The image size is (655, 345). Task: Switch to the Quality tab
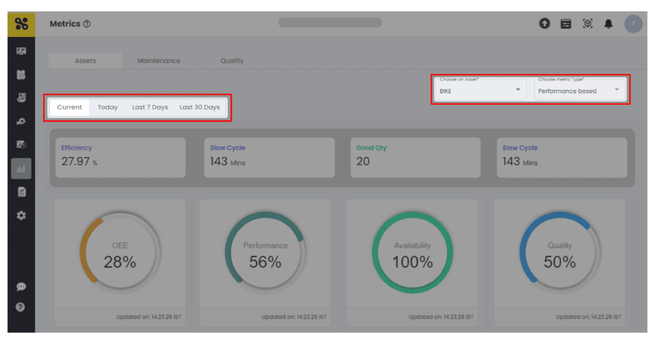(x=232, y=61)
